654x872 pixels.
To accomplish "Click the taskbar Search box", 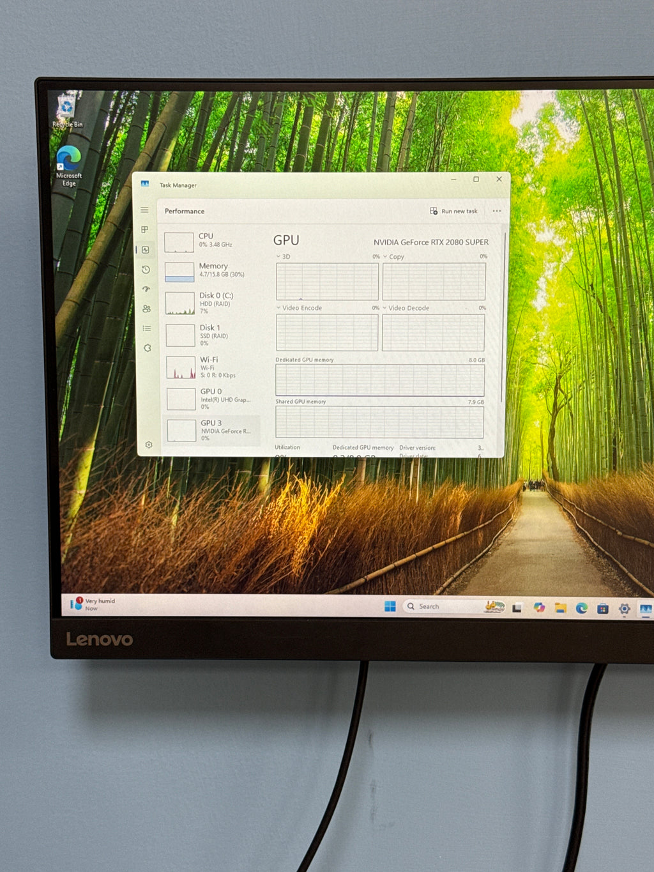I will pos(454,606).
